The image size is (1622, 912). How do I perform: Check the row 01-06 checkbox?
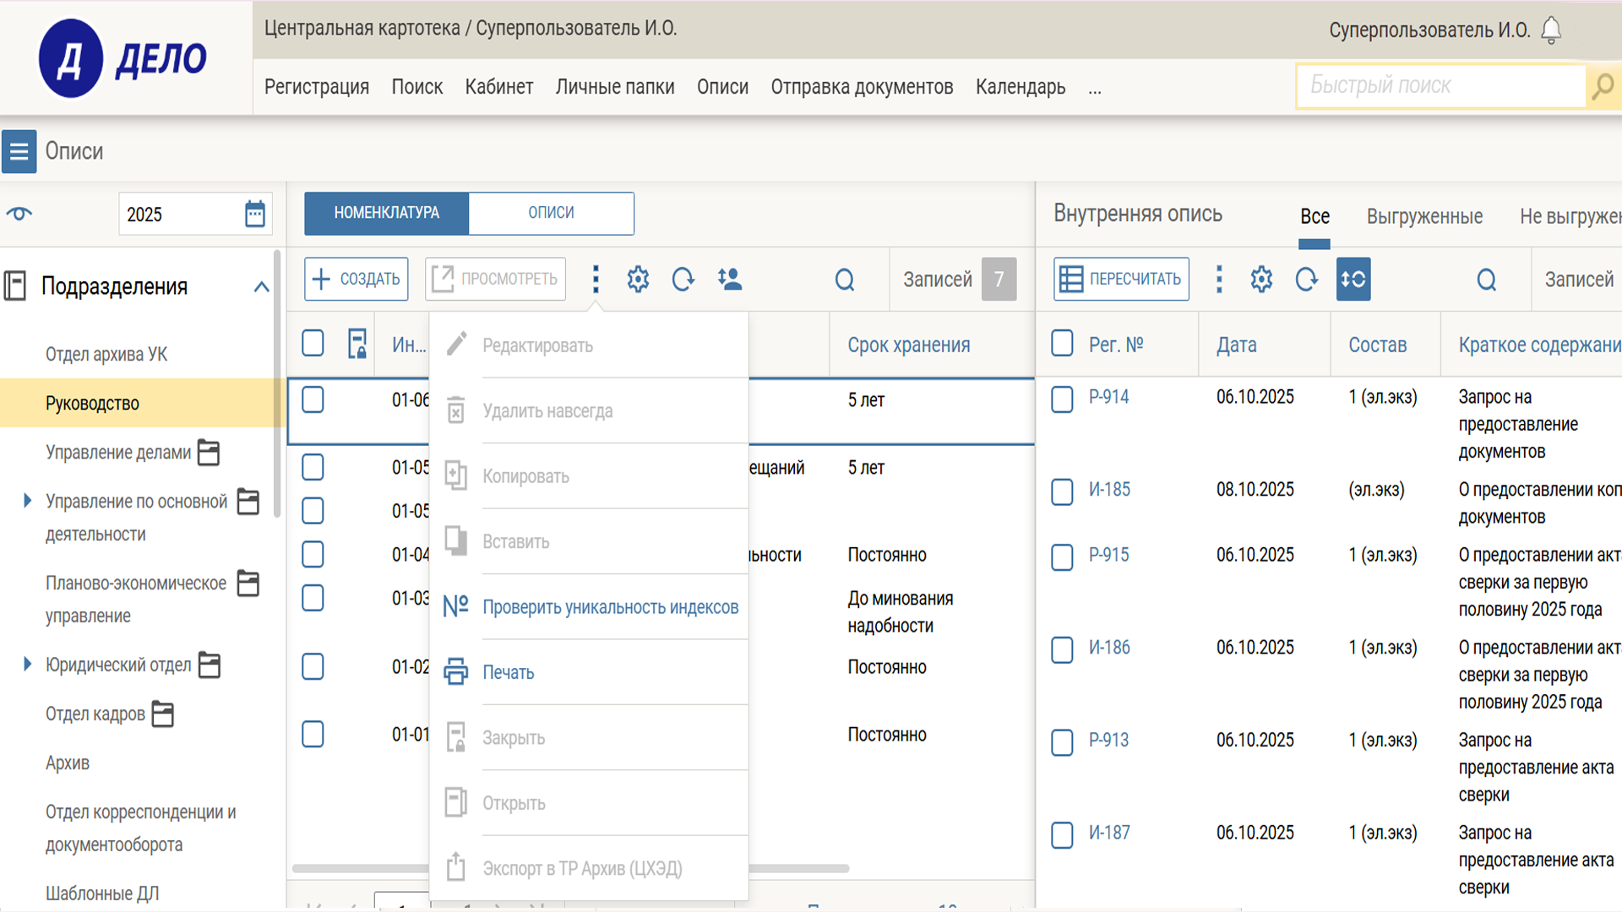(313, 400)
